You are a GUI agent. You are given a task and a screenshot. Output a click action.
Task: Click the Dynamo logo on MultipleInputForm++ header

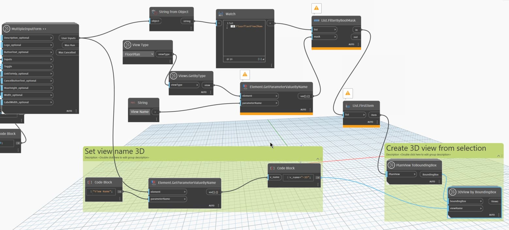(x=7, y=28)
